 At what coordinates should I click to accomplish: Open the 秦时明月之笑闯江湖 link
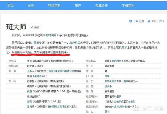click(58, 106)
